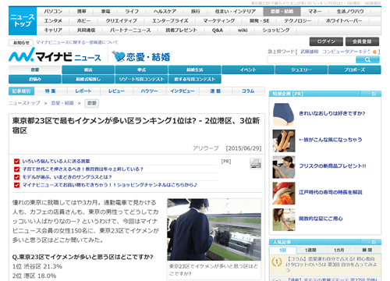Click the number 1 ranking badge icon
The height and width of the screenshot is (281, 390).
277,261
